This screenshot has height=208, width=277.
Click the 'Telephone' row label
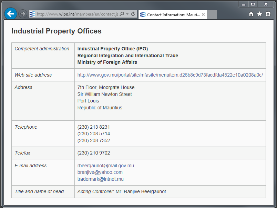[x=26, y=127]
